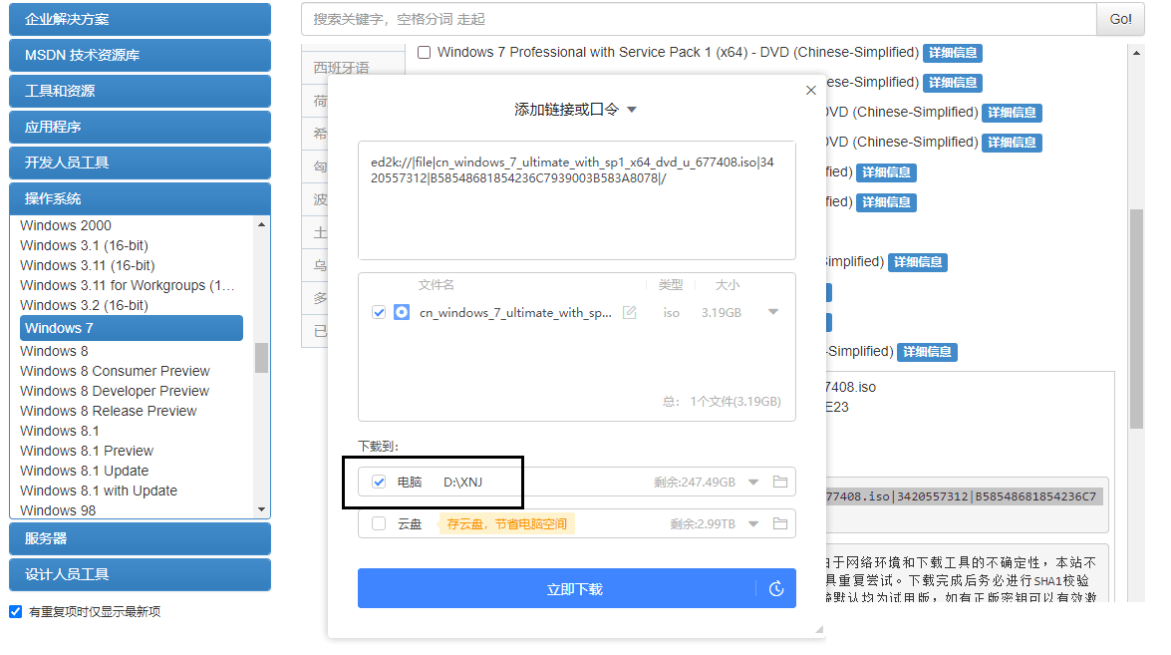Open the 应用程序 section

[x=140, y=127]
